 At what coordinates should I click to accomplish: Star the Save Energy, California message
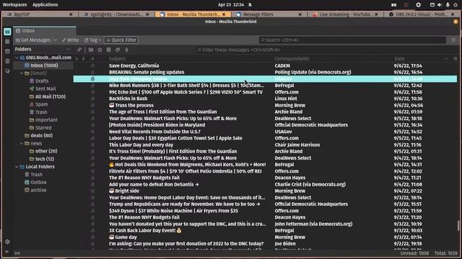pyautogui.click(x=92, y=65)
